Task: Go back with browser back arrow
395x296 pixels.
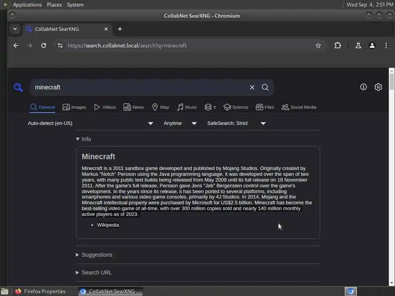Action: click(x=15, y=45)
